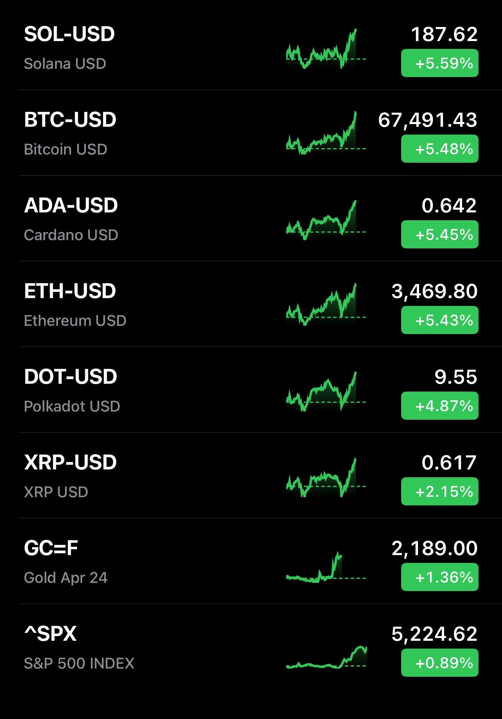Image resolution: width=502 pixels, height=719 pixels.
Task: Open the Gold GC=F sparkline chart
Action: [x=326, y=567]
